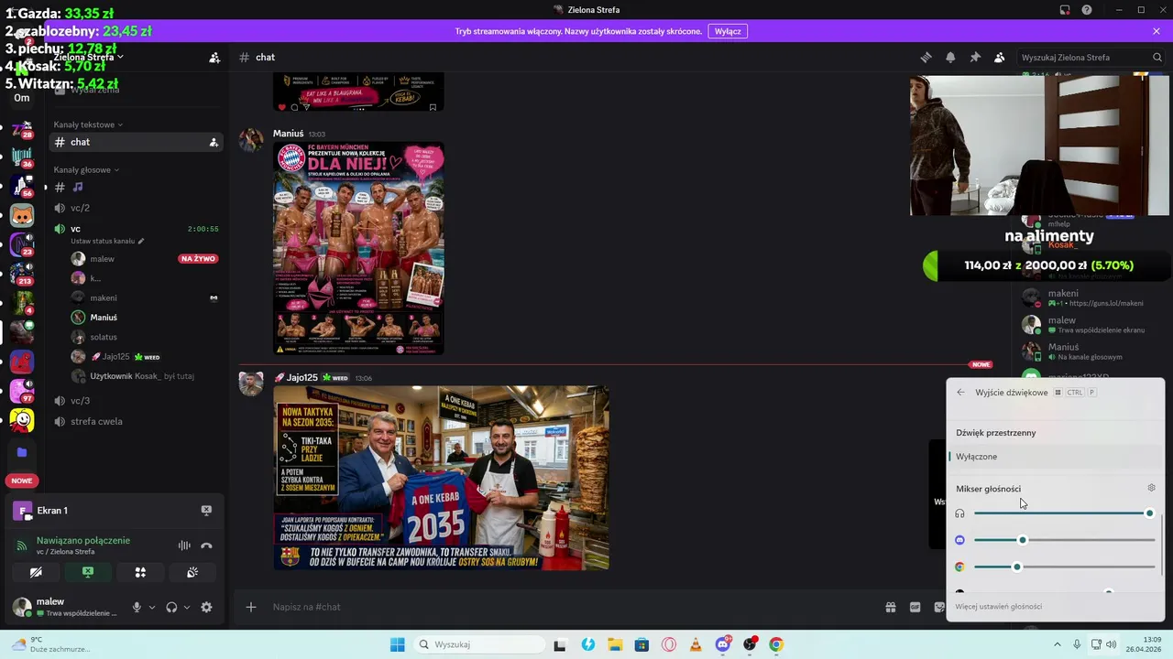
Task: Click voice participant malew with NA ŻYWO badge
Action: (144, 259)
